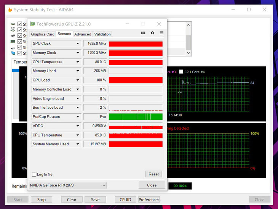The width and height of the screenshot is (278, 209).
Task: Toggle the second stress checkbox in AIDA64
Action: pos(20,30)
